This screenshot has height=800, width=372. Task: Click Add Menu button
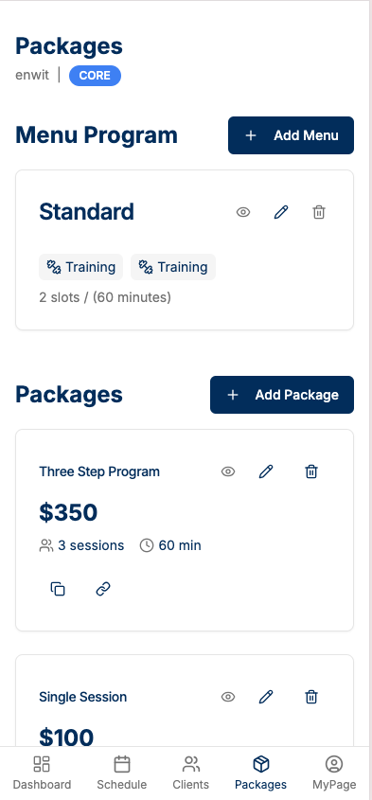pyautogui.click(x=291, y=135)
